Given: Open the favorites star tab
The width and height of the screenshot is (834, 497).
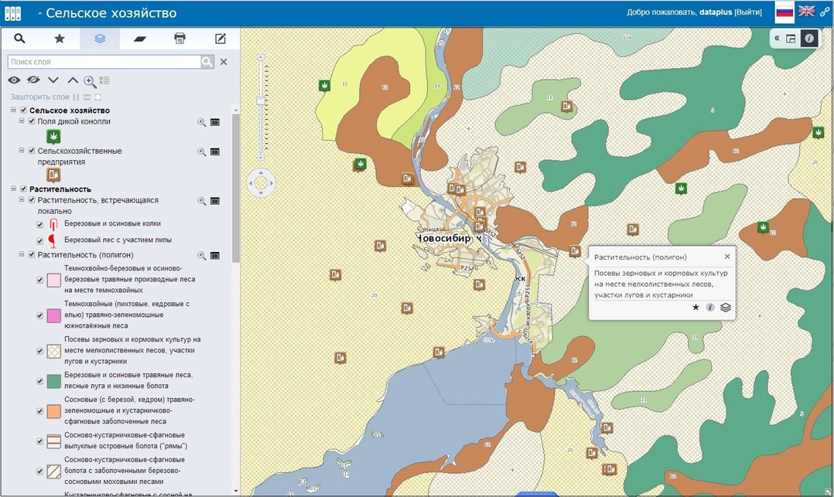Looking at the screenshot, I should click(x=60, y=39).
